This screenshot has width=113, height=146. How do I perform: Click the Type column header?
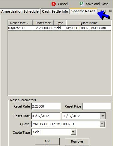click(60, 23)
